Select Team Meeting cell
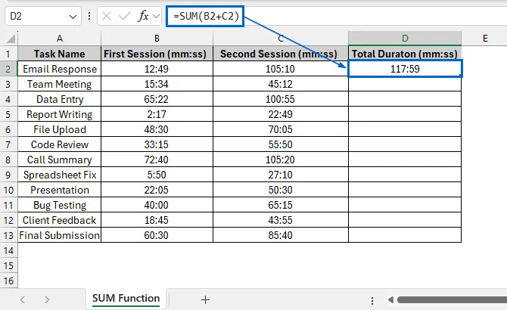This screenshot has height=310, width=507. 60,84
